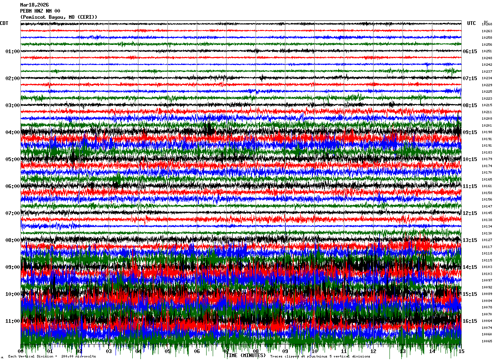Viewport: 494px width, 362px height.
Task: Click the DC offset value 10165
Action: point(487,179)
